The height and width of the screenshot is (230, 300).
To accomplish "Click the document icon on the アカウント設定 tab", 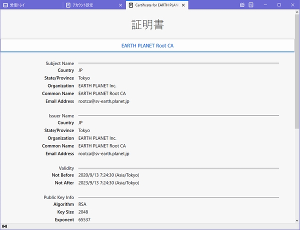I will 68,5.
